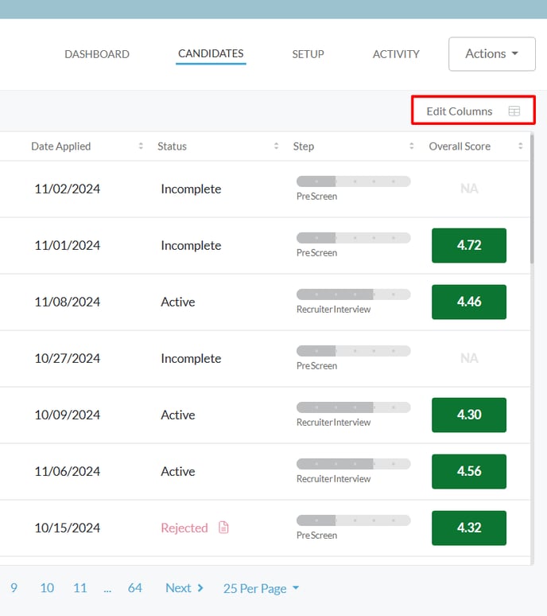Click the Status column header label

point(172,146)
